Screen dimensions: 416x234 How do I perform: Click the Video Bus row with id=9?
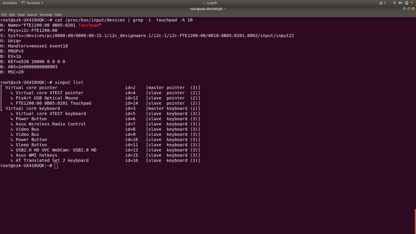pyautogui.click(x=105, y=134)
